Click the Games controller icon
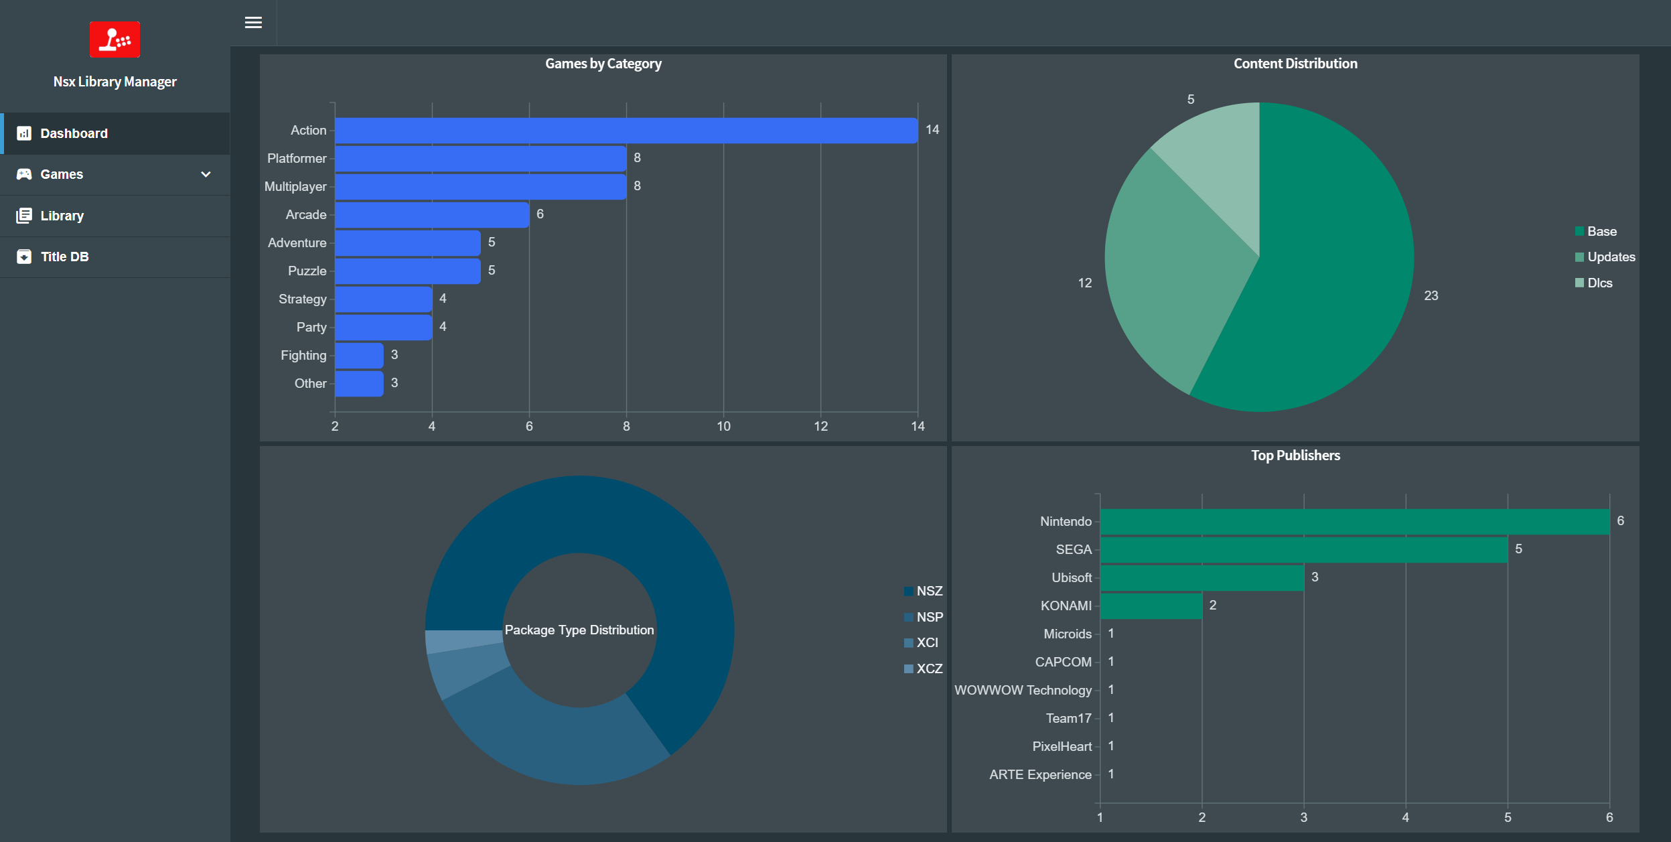Image resolution: width=1671 pixels, height=842 pixels. tap(24, 174)
